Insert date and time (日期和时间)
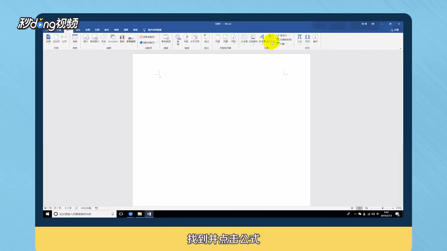The image size is (447, 251). point(284,40)
